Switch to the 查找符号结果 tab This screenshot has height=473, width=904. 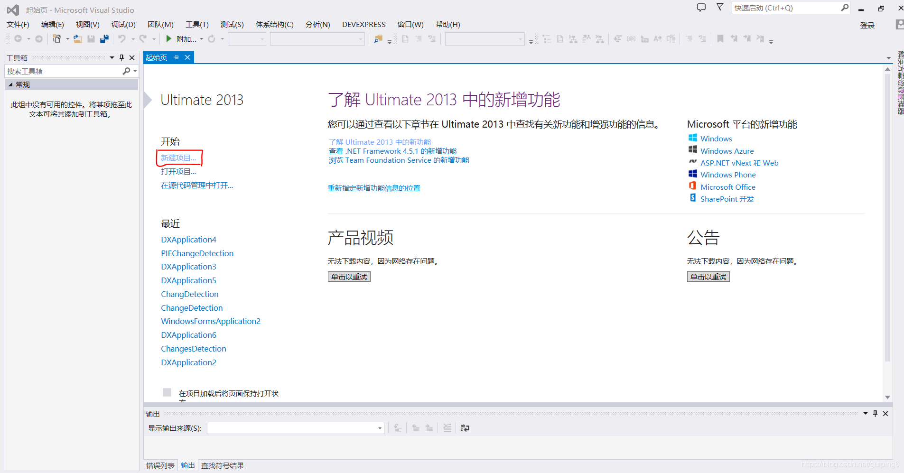(x=223, y=465)
